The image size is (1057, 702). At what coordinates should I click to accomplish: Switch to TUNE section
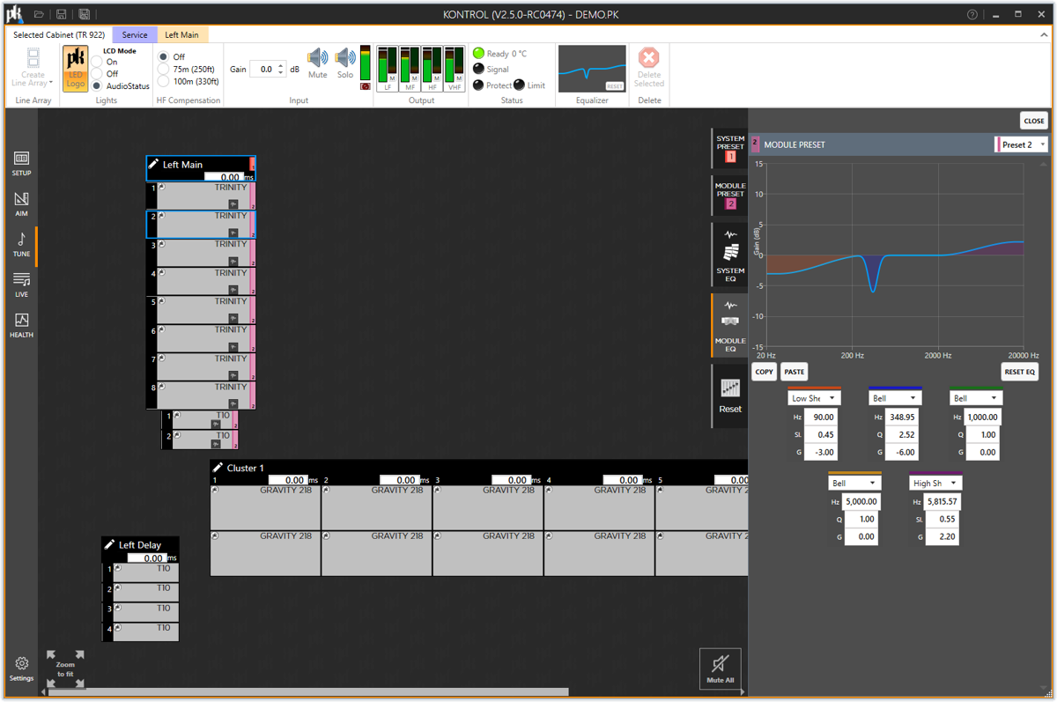pyautogui.click(x=21, y=245)
